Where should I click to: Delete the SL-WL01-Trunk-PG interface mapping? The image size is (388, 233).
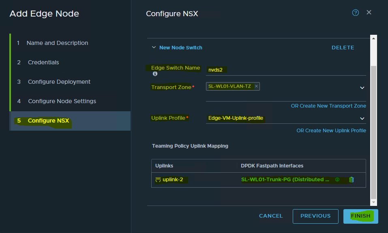tap(352, 180)
